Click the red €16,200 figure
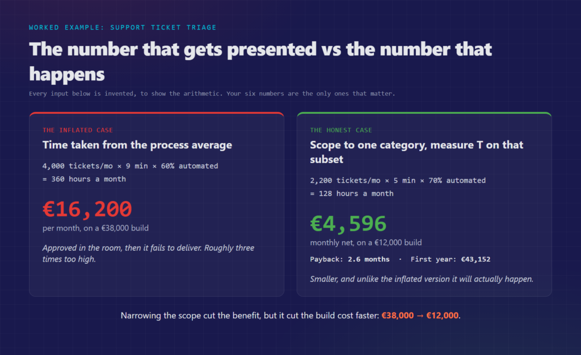581x355 pixels. tap(87, 209)
